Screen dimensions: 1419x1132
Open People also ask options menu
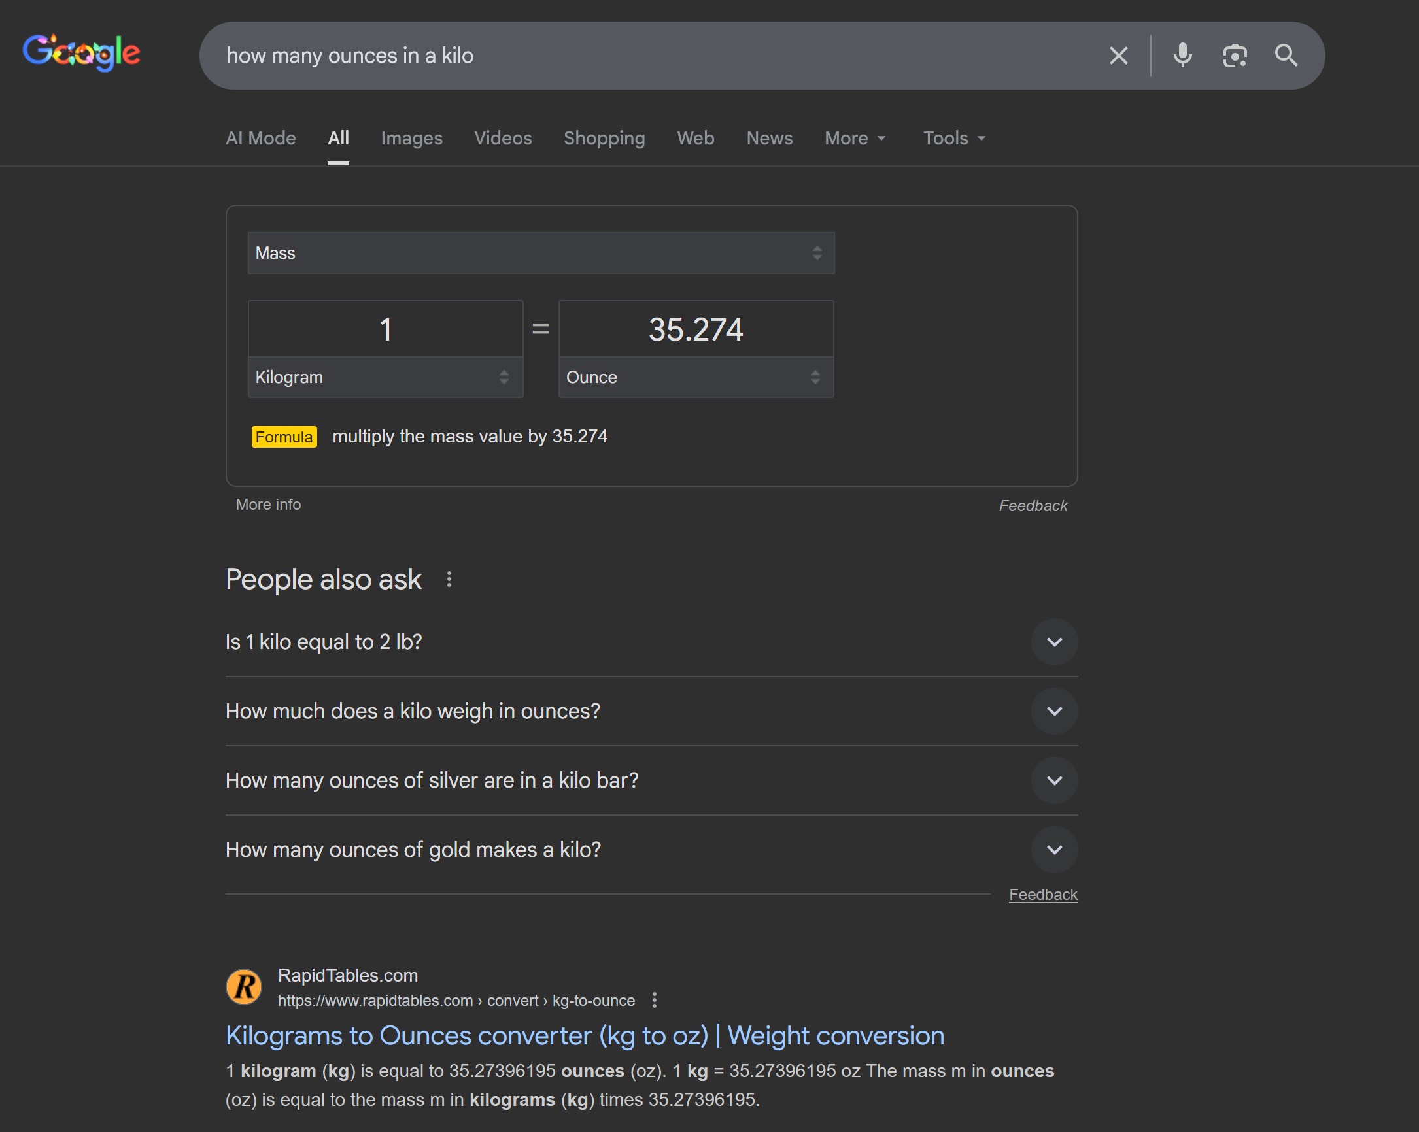click(449, 580)
